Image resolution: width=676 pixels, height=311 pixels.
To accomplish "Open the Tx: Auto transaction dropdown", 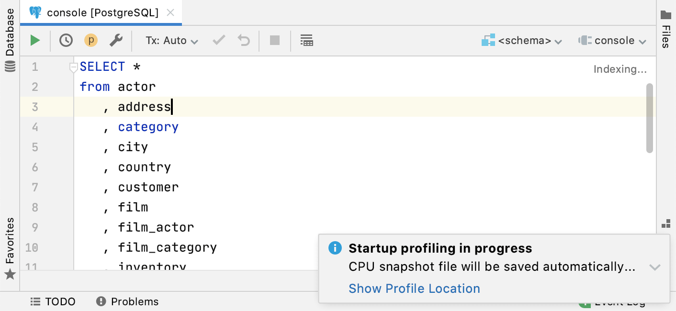I will tap(170, 40).
